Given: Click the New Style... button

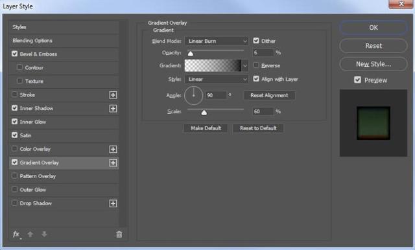Looking at the screenshot, I should pos(373,64).
